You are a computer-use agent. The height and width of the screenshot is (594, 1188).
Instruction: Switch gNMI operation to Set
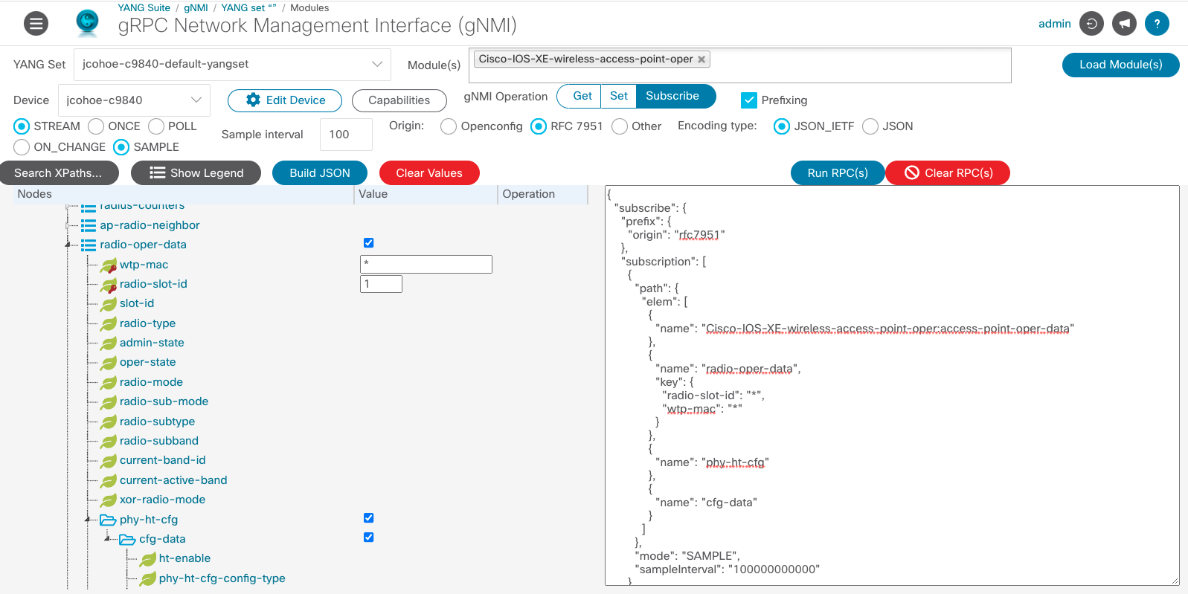point(619,96)
